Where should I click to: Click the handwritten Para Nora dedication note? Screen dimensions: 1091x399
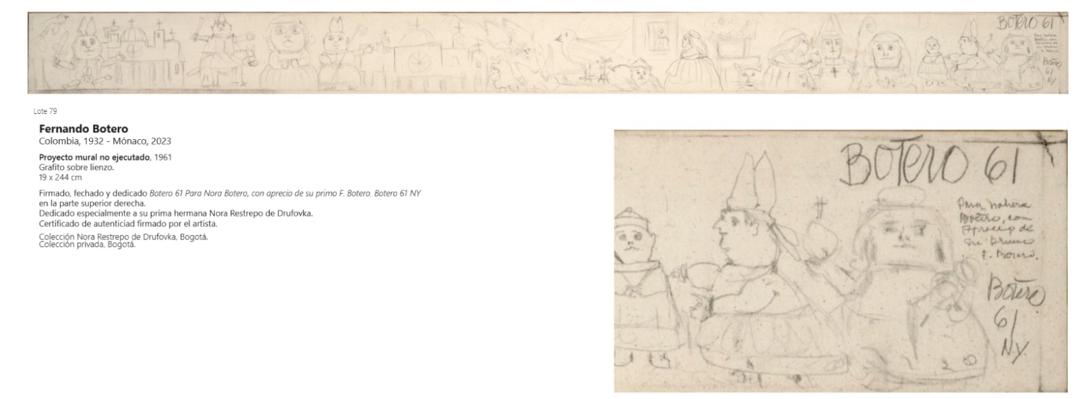pos(997,230)
